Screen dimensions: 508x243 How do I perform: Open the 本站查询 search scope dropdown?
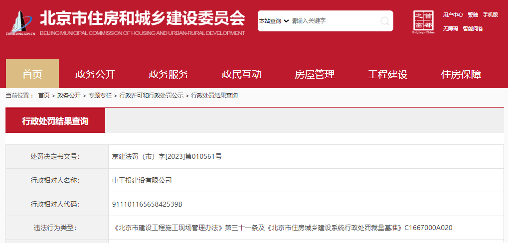click(274, 21)
